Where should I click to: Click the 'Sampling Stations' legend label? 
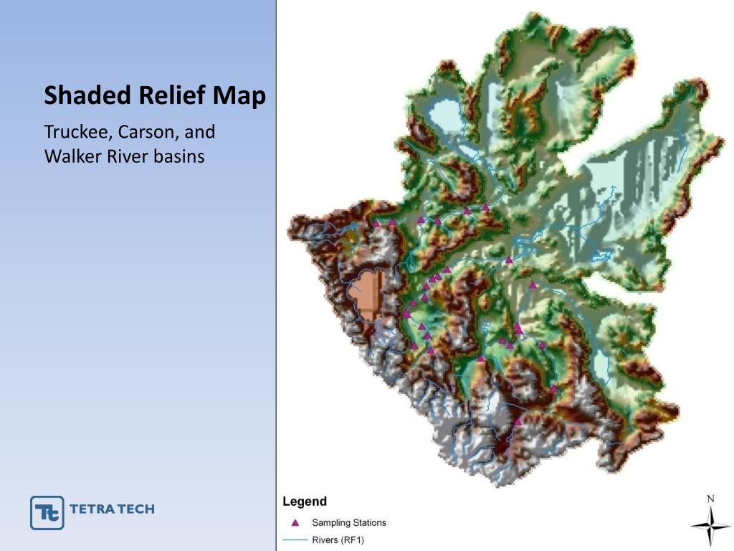tap(349, 522)
